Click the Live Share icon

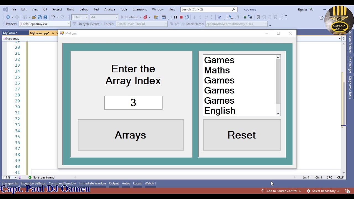(x=322, y=18)
